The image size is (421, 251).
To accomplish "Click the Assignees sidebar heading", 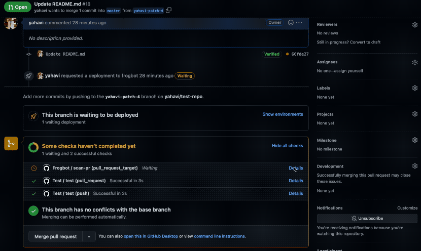I will click(x=327, y=62).
